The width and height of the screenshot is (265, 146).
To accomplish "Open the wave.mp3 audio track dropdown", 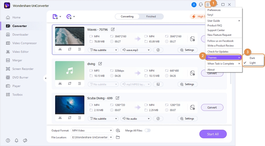I will pos(136,50).
